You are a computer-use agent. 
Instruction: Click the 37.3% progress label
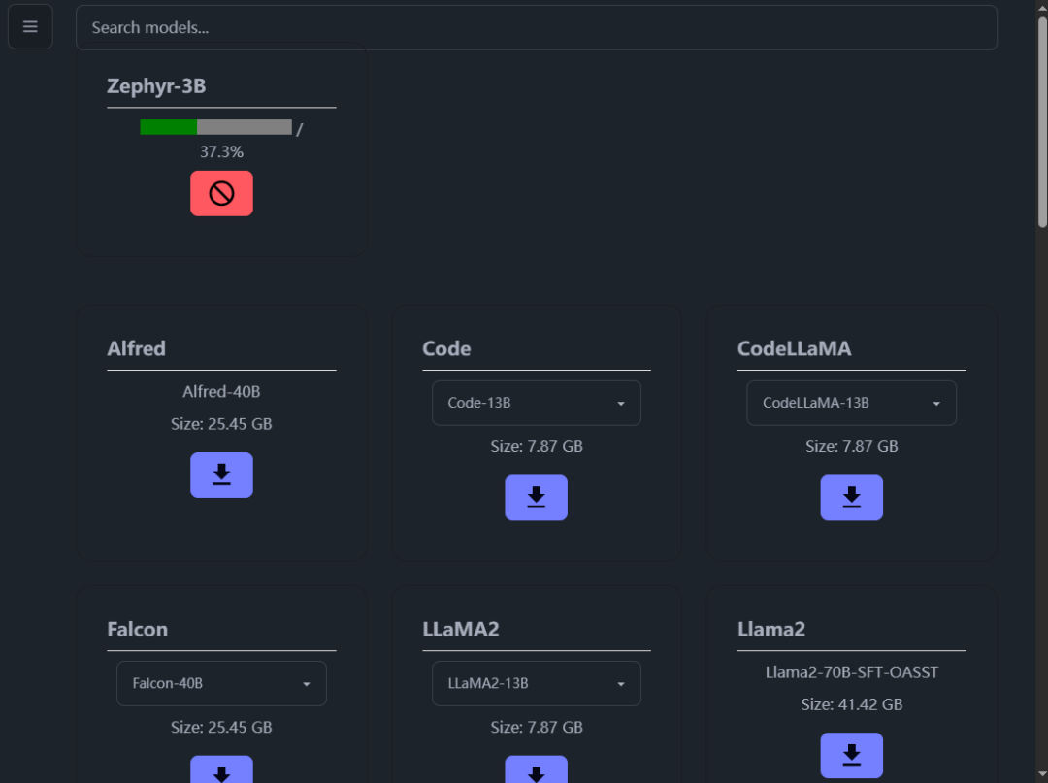coord(221,151)
